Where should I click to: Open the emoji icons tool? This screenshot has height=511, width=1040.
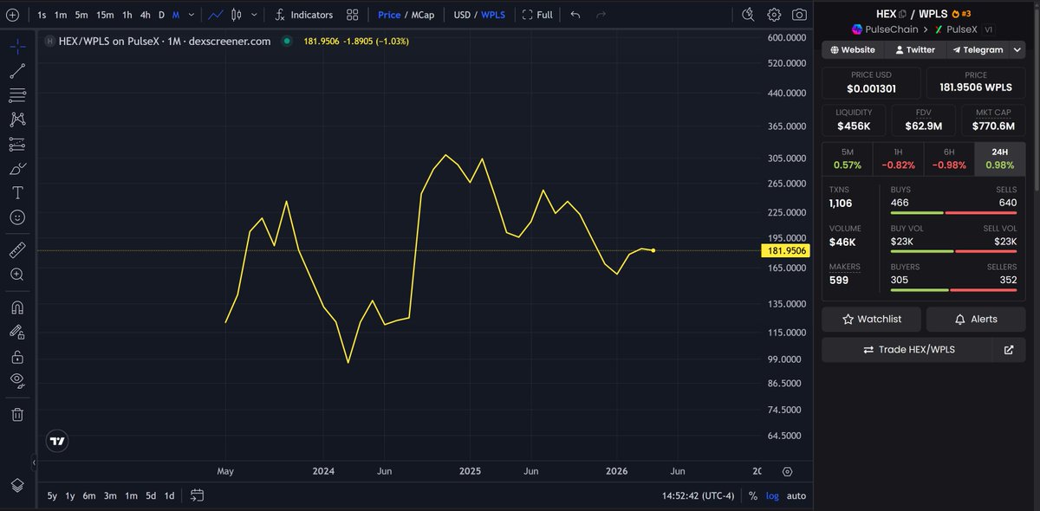(x=17, y=217)
